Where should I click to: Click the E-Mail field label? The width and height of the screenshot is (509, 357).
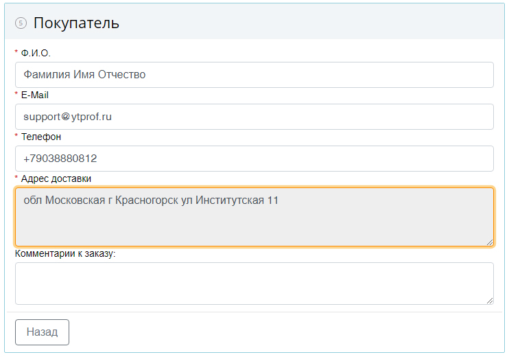(x=35, y=95)
